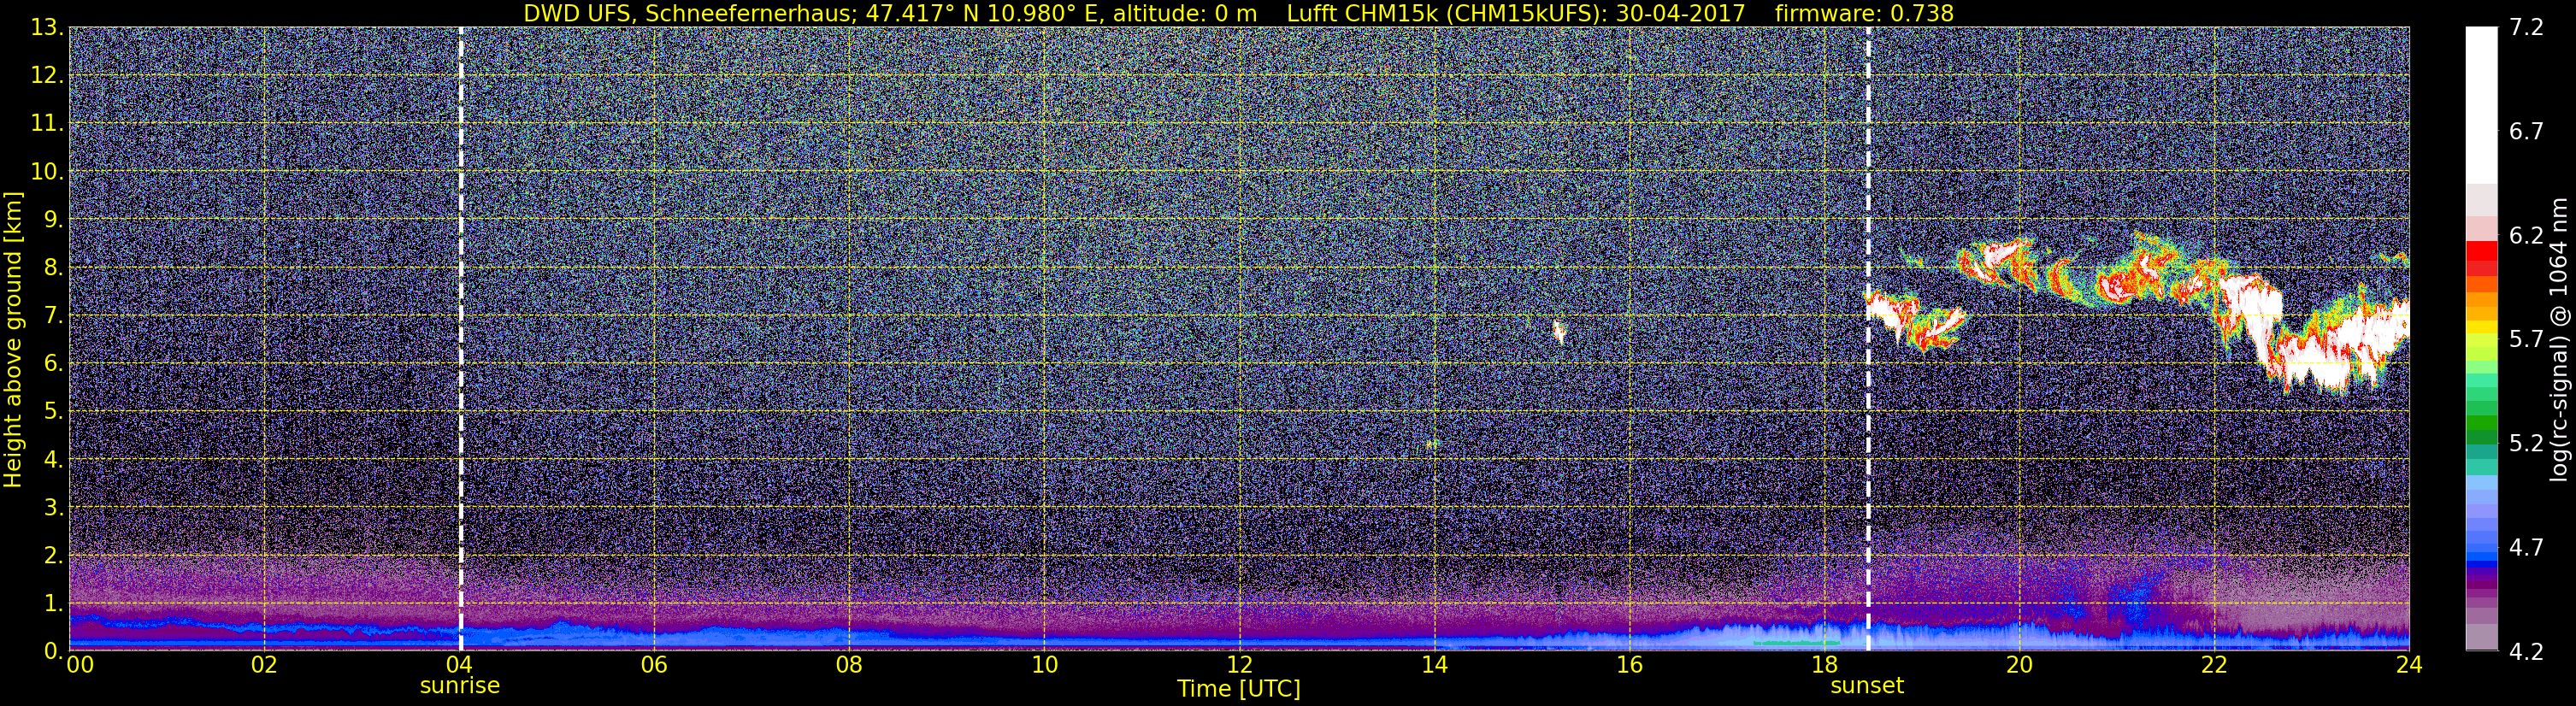This screenshot has height=706, width=2576.
Task: Click the red section of the colorbar
Action: (2481, 258)
